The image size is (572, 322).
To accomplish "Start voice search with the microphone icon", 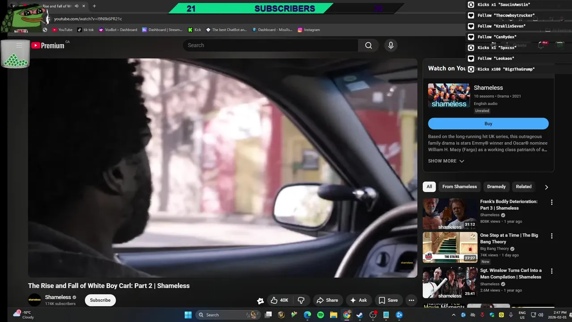I will click(x=391, y=45).
